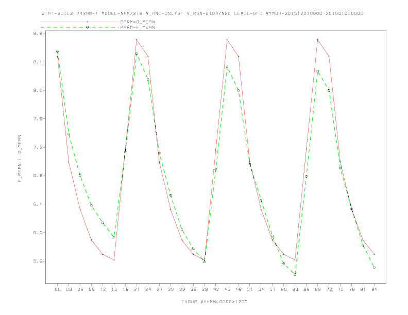This screenshot has width=408, height=315.
Task: Click the O_MEAN plus marker at hour 15
Action: [x=114, y=260]
